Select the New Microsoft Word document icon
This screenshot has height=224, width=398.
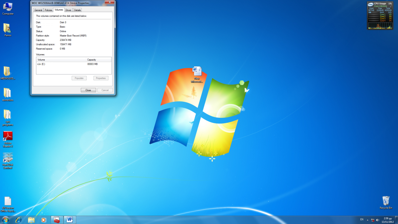pos(197,74)
